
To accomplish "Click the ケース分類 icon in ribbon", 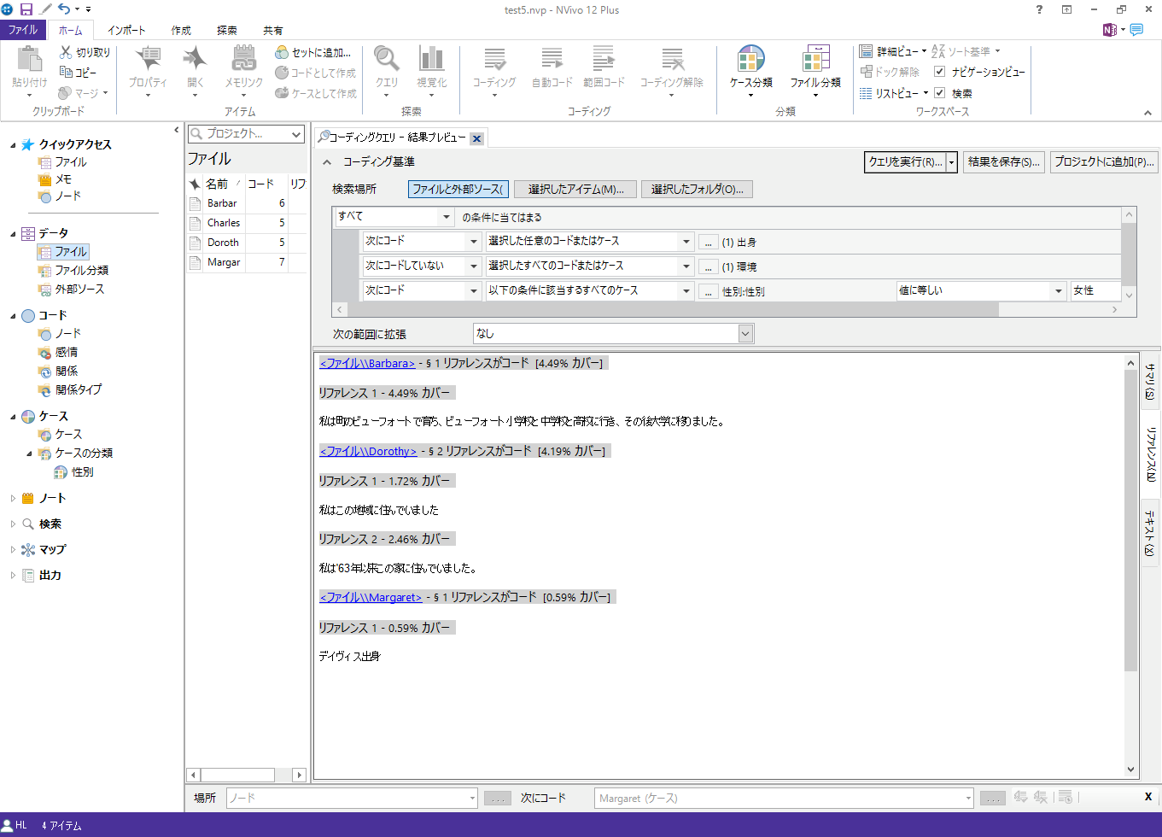I will point(750,61).
